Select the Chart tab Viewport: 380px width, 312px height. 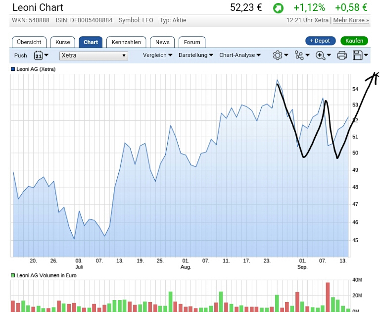click(91, 42)
